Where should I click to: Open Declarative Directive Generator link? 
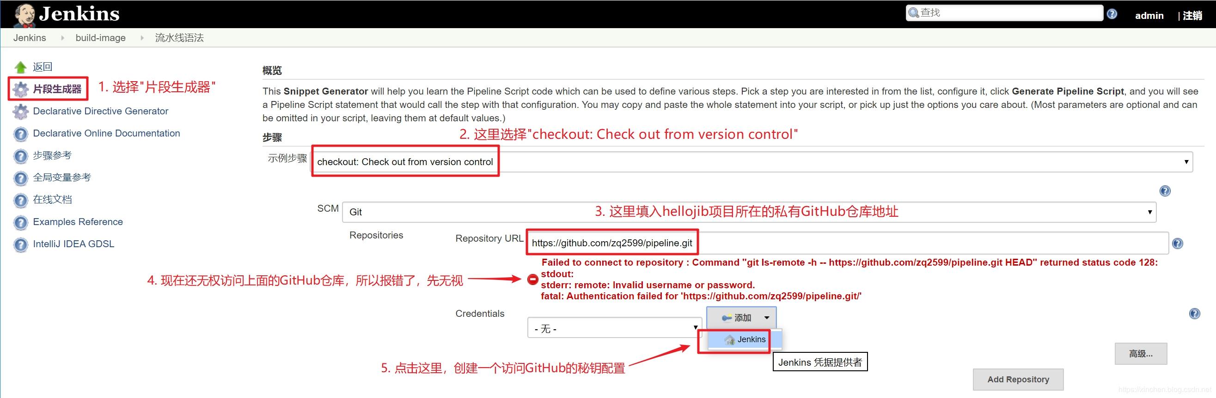101,111
